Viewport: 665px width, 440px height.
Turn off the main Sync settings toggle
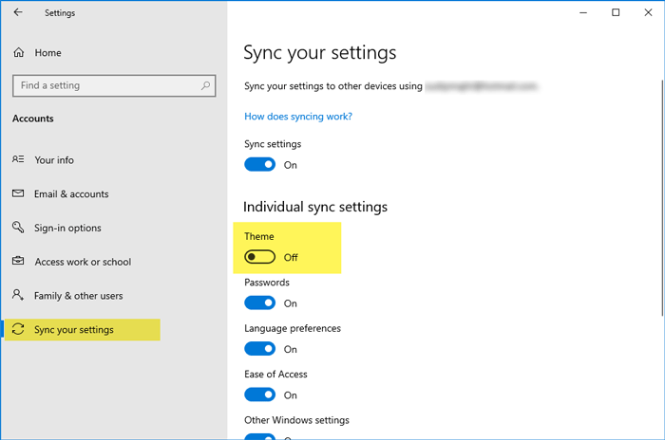tap(259, 165)
